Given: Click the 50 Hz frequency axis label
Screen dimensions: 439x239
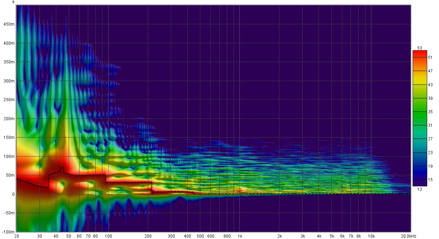Looking at the screenshot, I should tap(69, 236).
